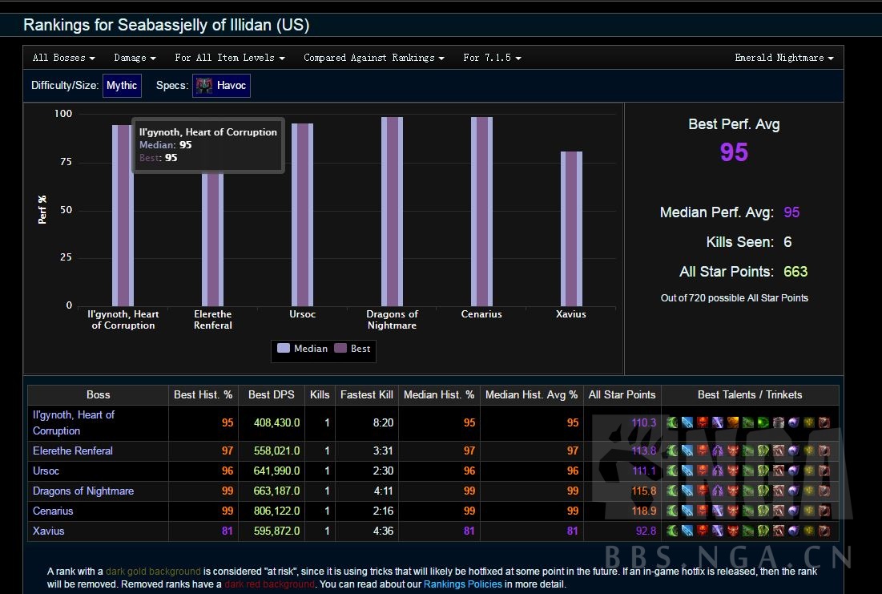
Task: Click the Median Hist. % column header
Action: (x=439, y=394)
